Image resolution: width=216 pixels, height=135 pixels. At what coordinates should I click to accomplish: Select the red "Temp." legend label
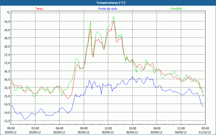click(39, 9)
